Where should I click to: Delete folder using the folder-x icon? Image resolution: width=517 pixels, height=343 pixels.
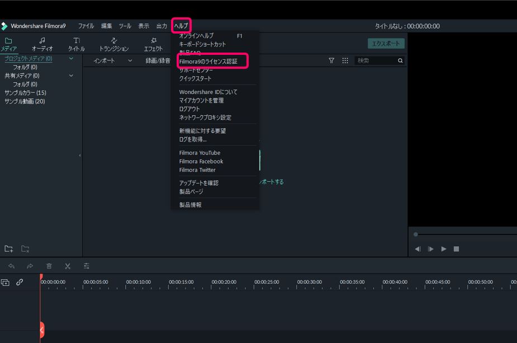25,249
